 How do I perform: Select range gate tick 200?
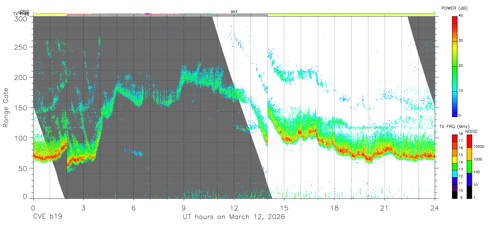click(x=21, y=77)
